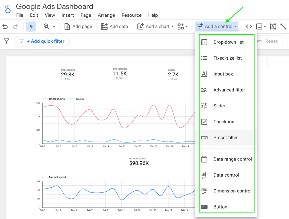The image size is (289, 219).
Task: Choose Input box control
Action: click(227, 74)
